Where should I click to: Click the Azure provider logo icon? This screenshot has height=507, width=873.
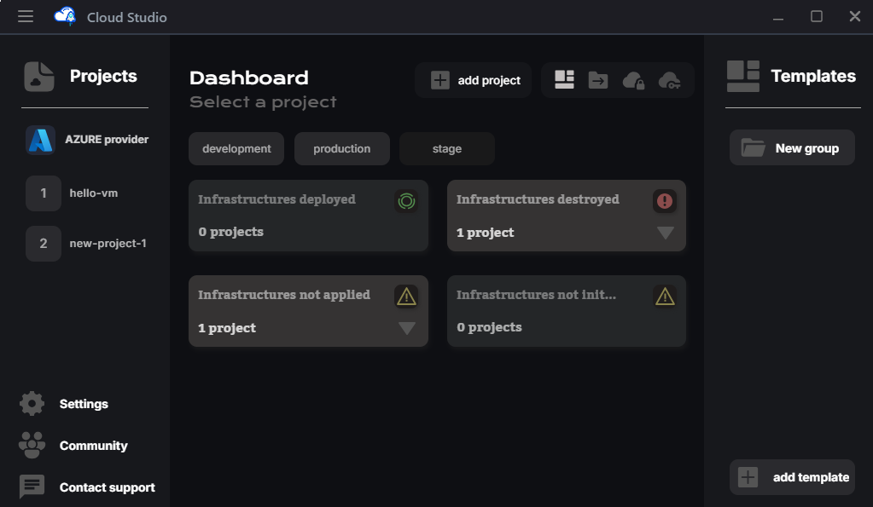pos(41,140)
